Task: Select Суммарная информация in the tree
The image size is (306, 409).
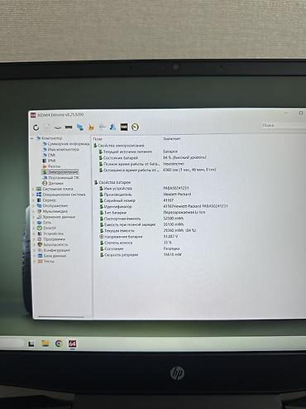Action: (66, 144)
